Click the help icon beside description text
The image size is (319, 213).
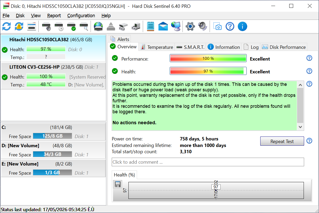309,84
